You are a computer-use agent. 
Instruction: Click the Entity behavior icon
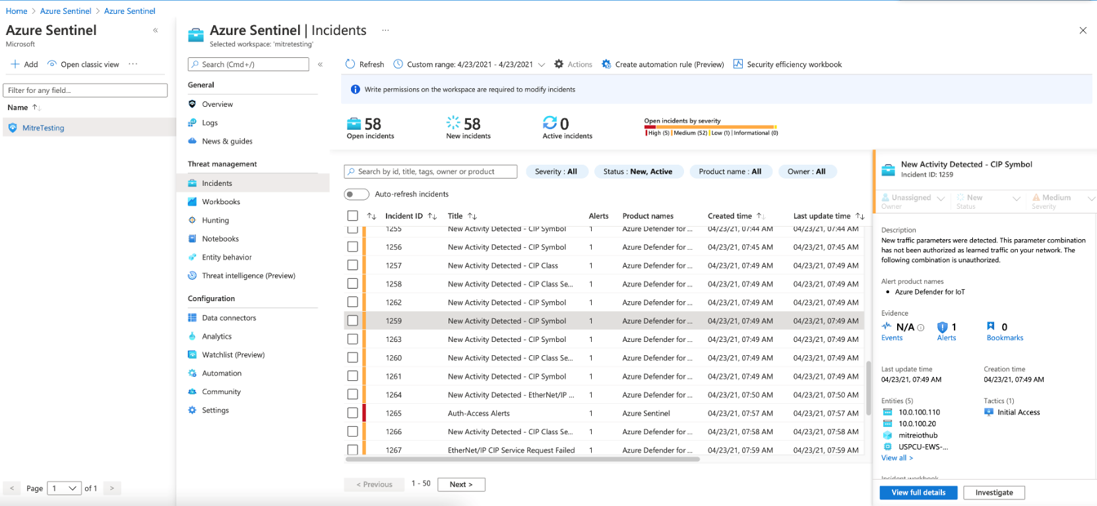point(192,257)
